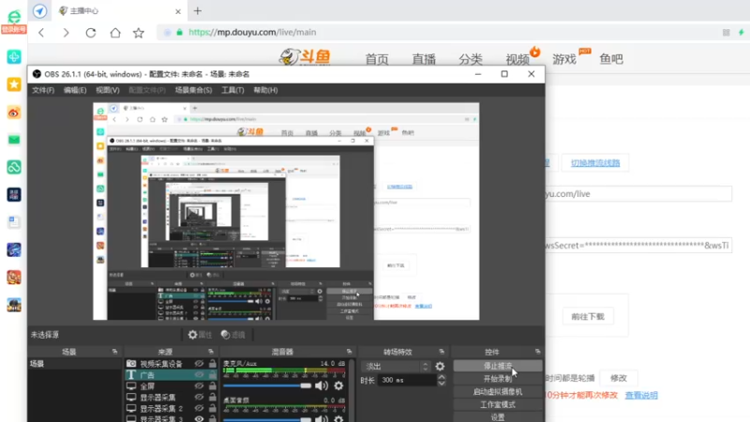Click the 查看说明 link

click(641, 395)
